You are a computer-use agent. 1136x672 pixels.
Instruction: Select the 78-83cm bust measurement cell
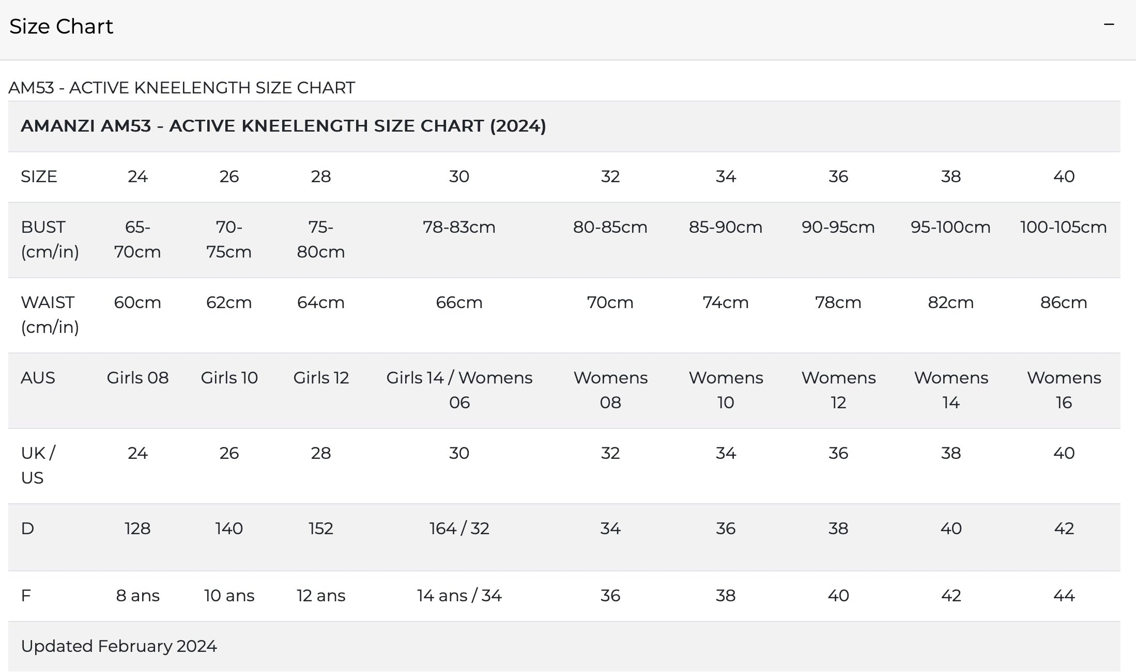(459, 227)
